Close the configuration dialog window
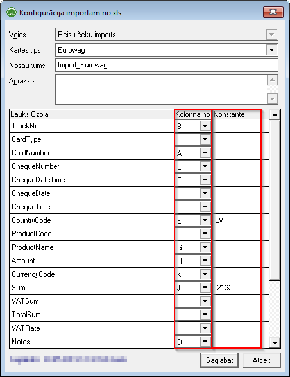The height and width of the screenshot is (377, 290). coord(273,12)
